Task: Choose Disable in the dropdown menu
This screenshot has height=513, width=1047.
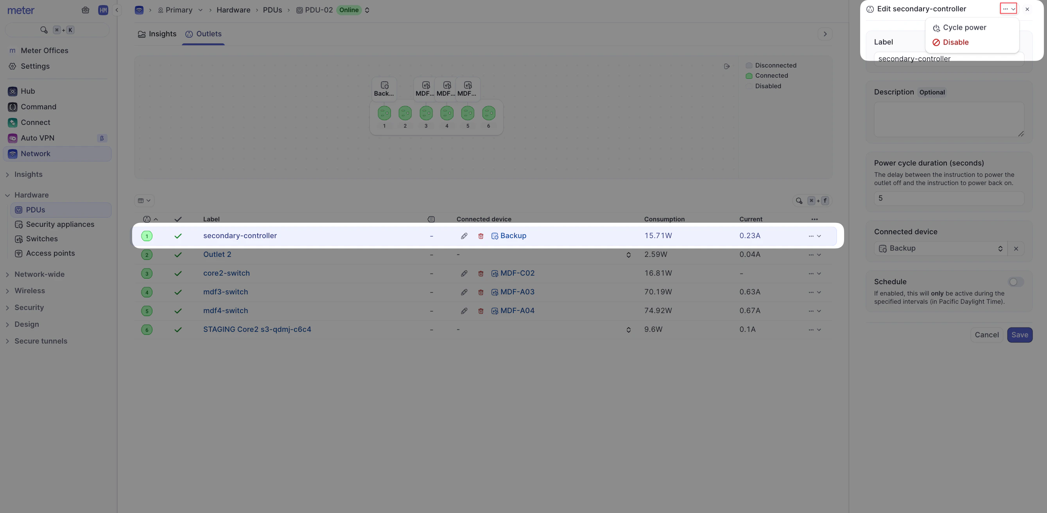Action: (x=955, y=42)
